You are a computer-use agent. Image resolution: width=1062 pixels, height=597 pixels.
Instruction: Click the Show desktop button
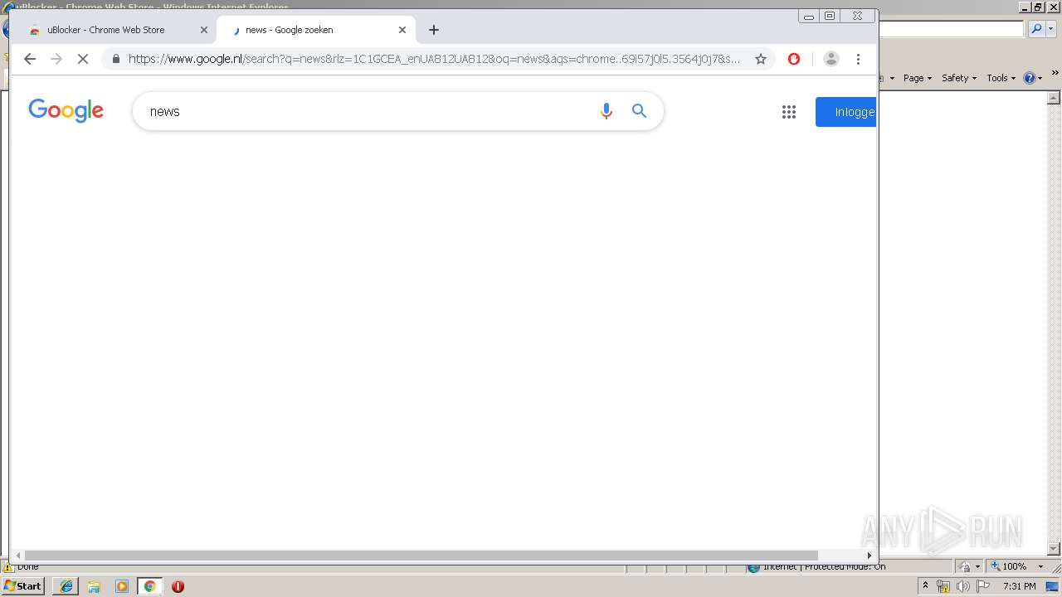tap(1052, 586)
